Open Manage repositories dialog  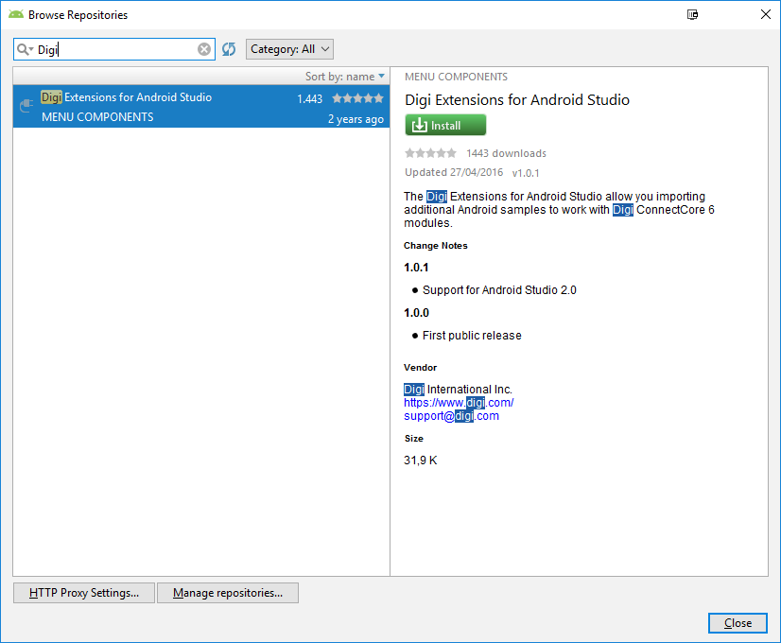click(228, 593)
